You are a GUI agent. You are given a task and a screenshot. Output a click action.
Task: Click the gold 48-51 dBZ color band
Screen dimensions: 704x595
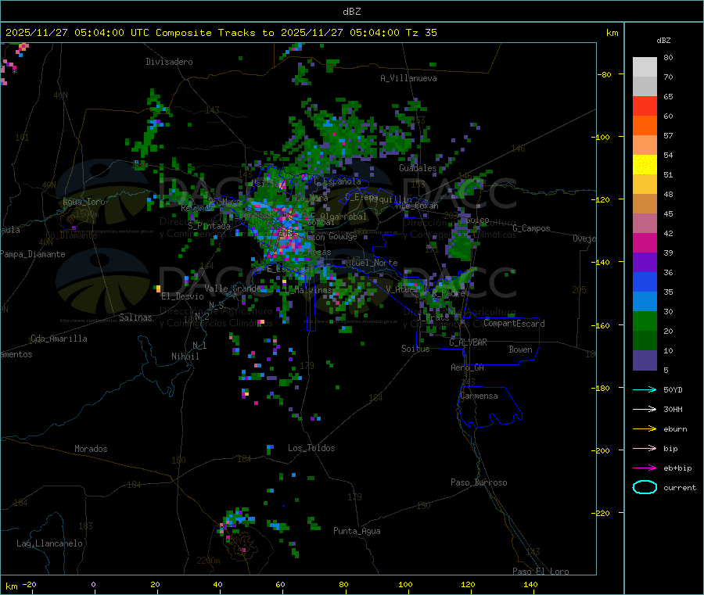(x=645, y=184)
